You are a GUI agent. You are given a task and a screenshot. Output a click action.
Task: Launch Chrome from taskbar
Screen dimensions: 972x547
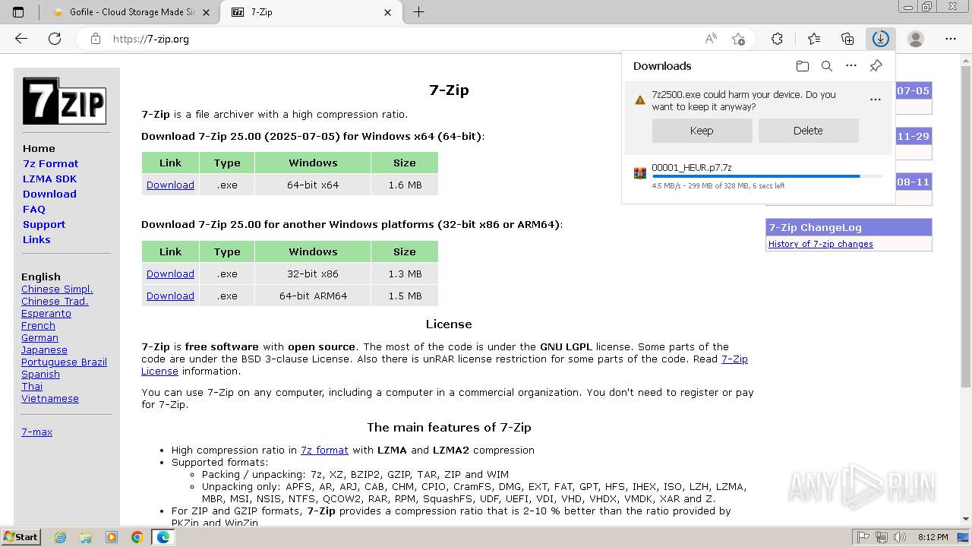137,537
